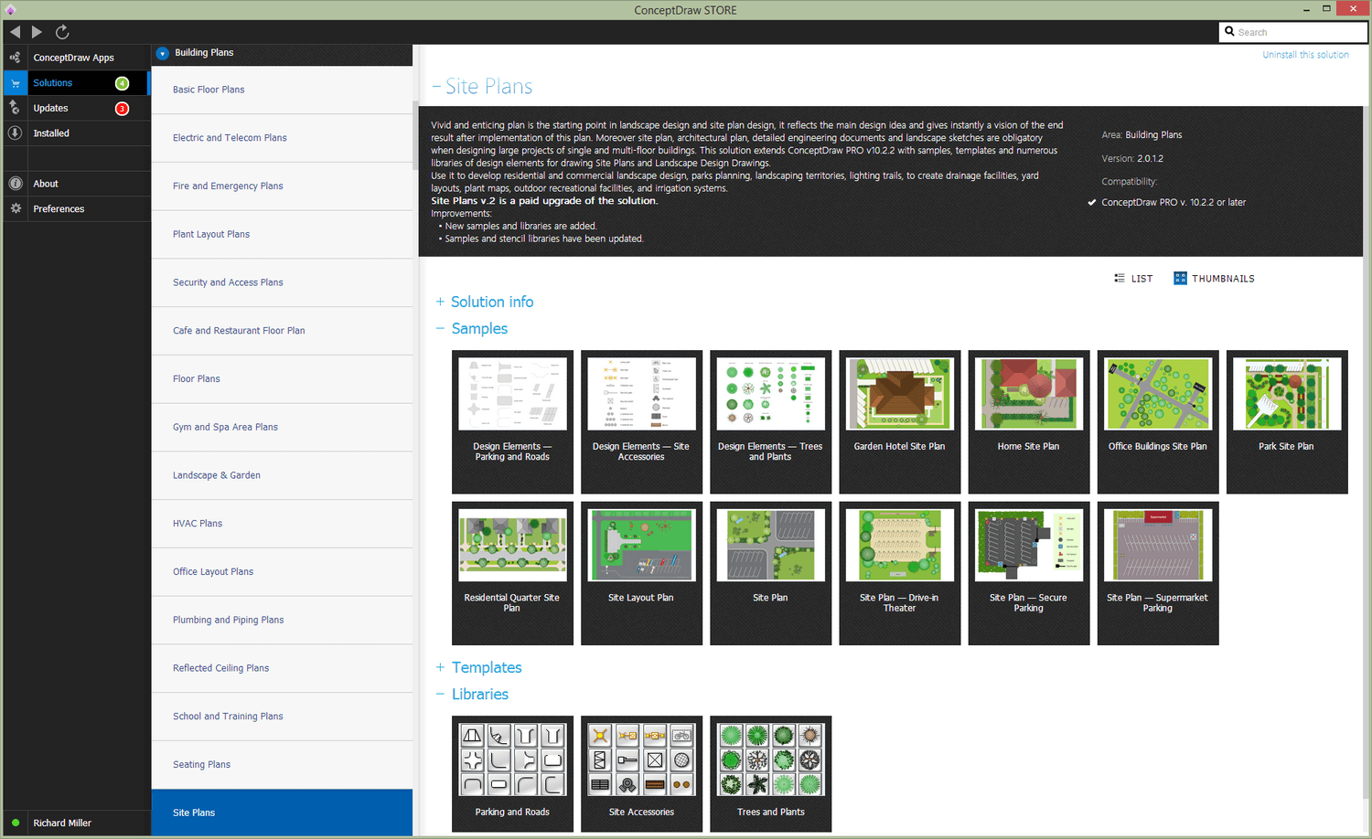Click the Thumbnails view icon
The width and height of the screenshot is (1372, 839).
(1180, 278)
